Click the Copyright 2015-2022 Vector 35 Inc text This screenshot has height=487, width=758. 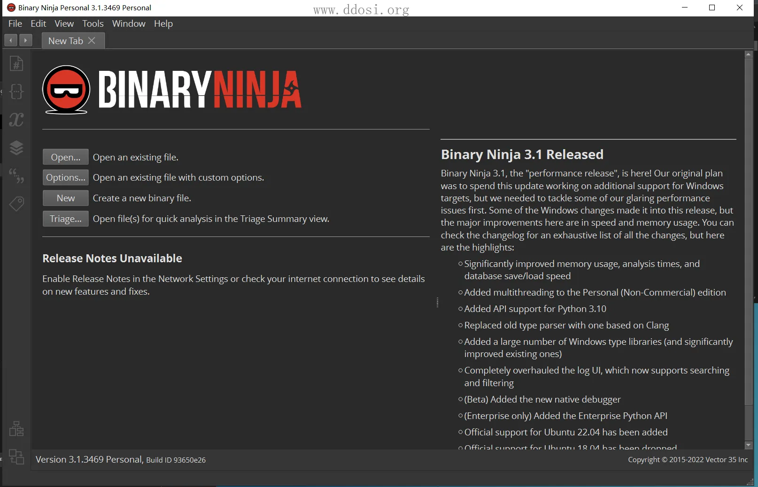[688, 460]
